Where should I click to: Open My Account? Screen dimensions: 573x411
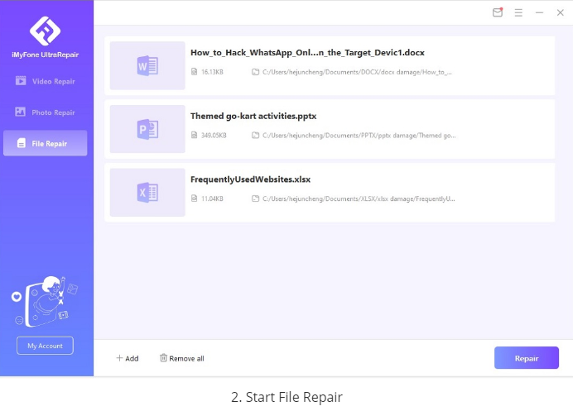(45, 346)
